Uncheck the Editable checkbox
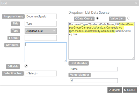This screenshot has width=139, height=94. [x=26, y=66]
